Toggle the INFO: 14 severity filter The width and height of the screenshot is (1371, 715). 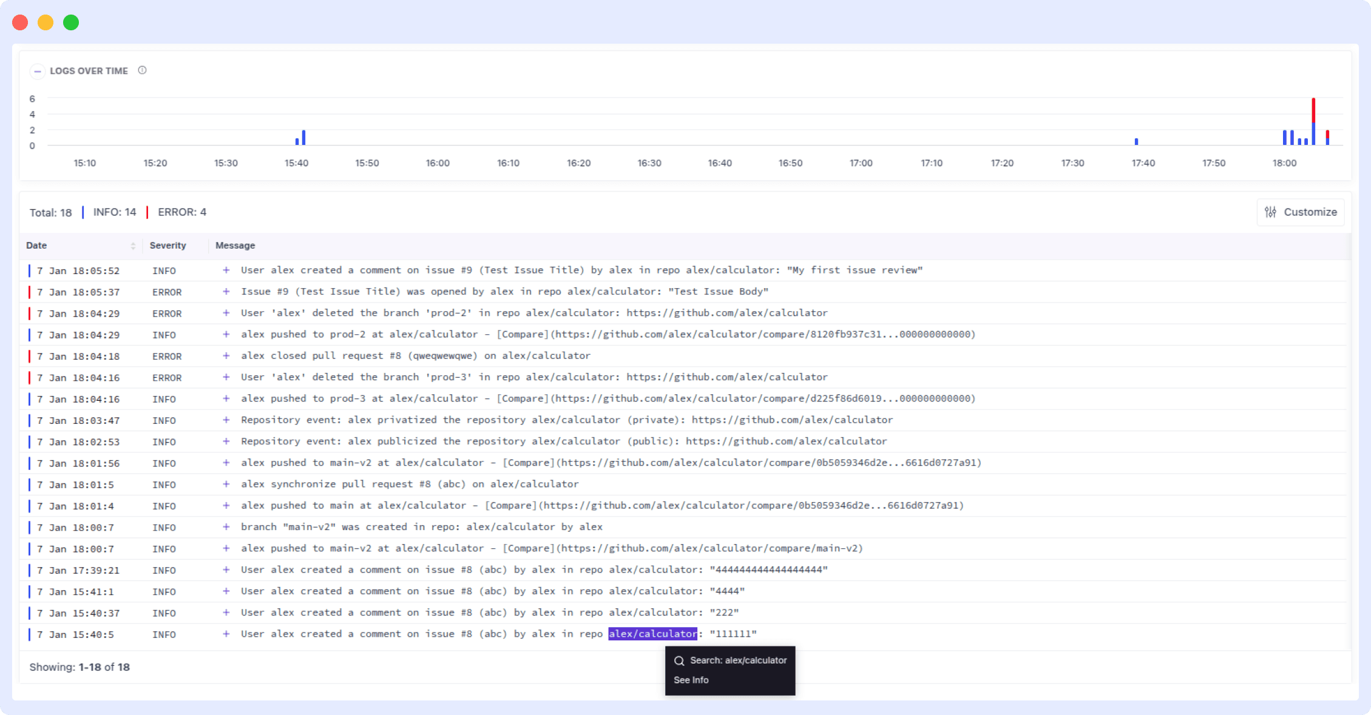[x=114, y=212]
